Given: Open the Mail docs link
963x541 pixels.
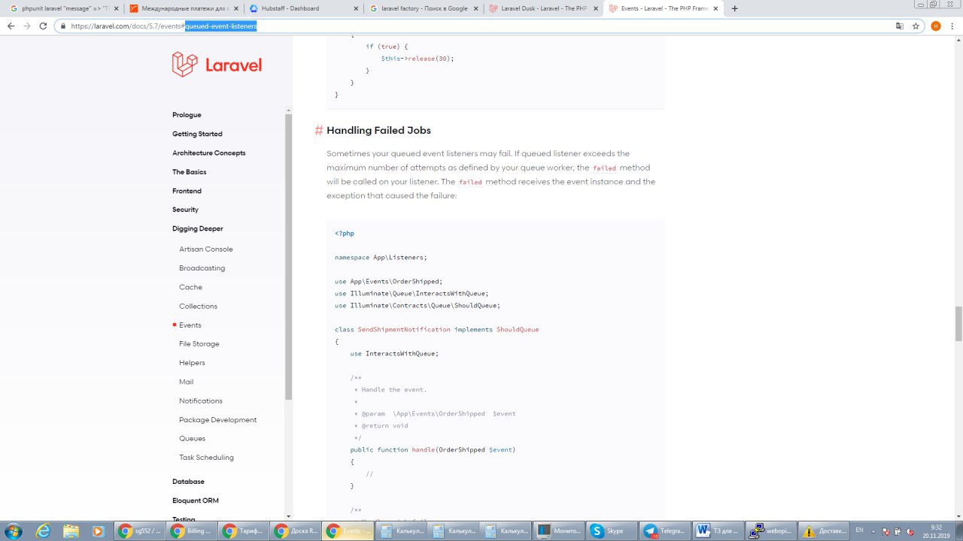Looking at the screenshot, I should (x=186, y=382).
